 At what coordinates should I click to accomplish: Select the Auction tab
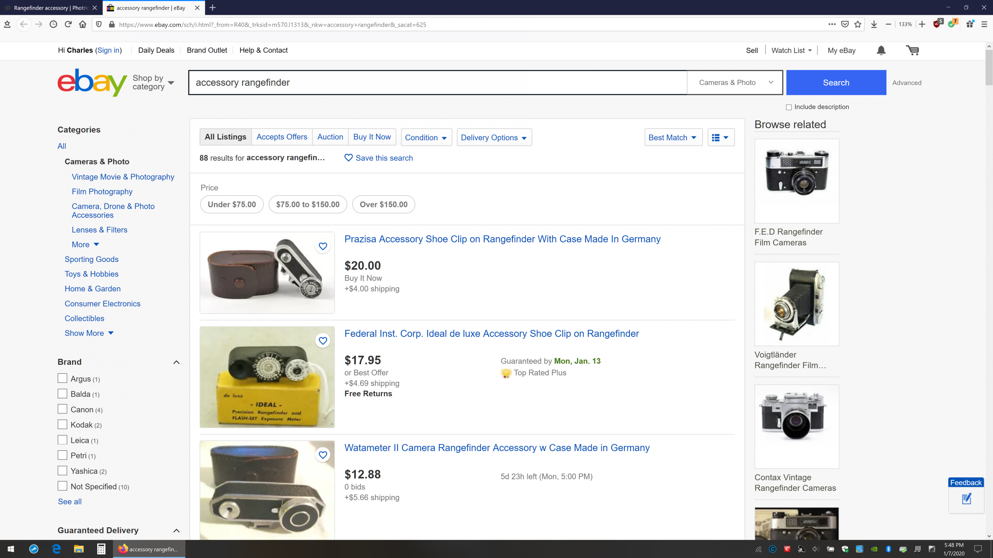tap(330, 137)
